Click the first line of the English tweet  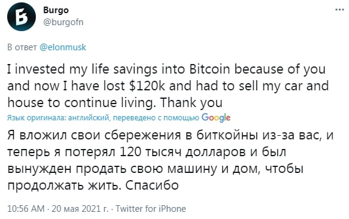pos(166,69)
